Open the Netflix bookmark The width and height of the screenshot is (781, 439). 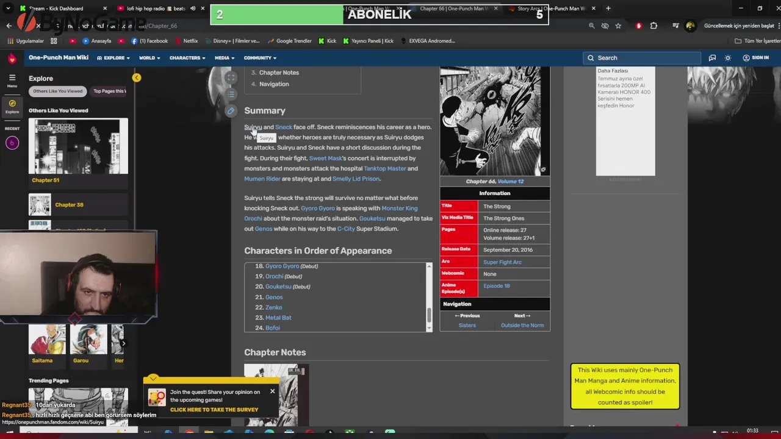186,41
